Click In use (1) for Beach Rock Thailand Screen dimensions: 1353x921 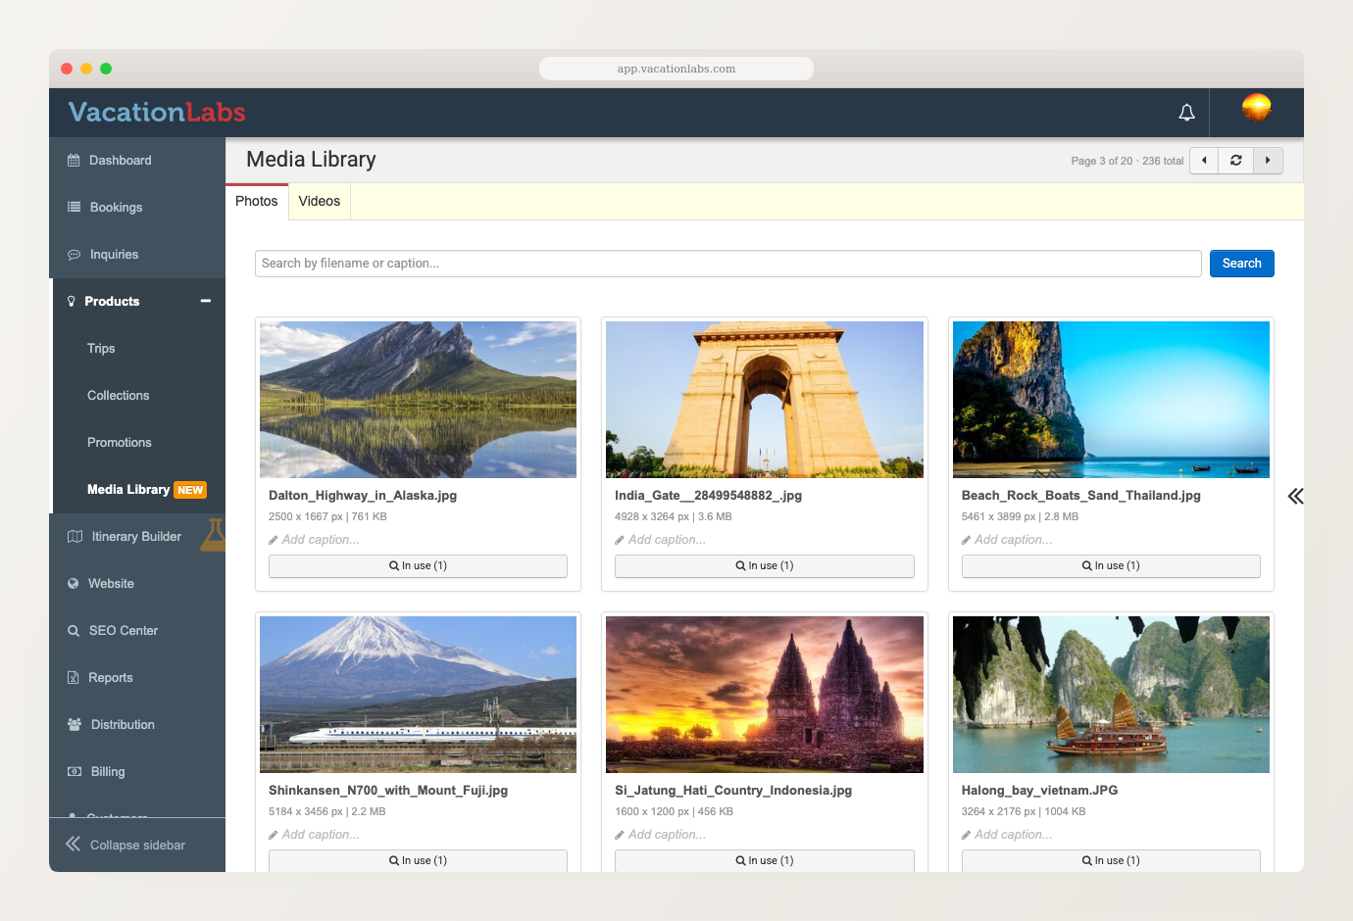[x=1111, y=566]
